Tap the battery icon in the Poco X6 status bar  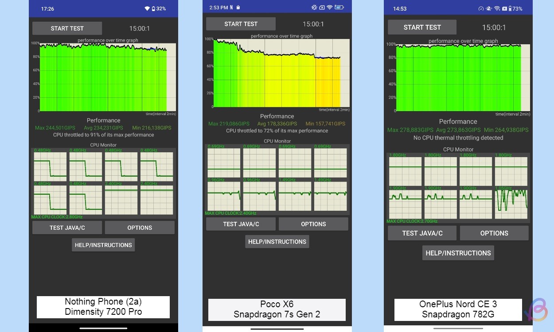coord(339,8)
